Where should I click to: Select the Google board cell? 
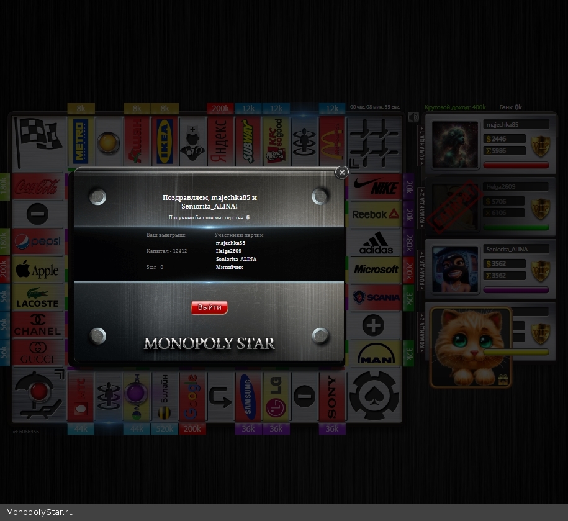coord(192,397)
